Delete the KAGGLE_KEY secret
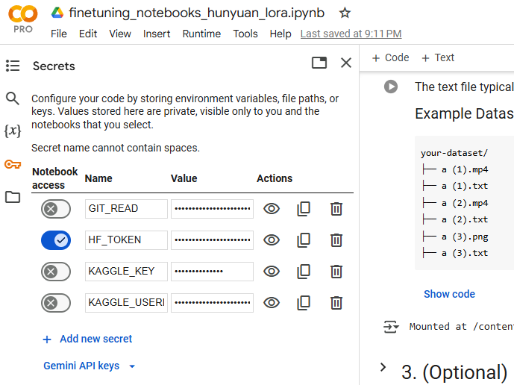The height and width of the screenshot is (385, 514). pyautogui.click(x=336, y=272)
